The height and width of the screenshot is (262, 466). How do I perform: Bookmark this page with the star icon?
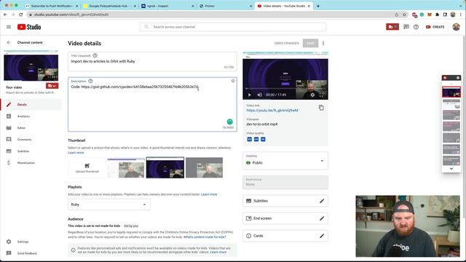pyautogui.click(x=404, y=15)
